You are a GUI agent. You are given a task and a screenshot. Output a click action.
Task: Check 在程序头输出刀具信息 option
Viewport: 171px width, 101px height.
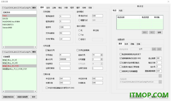pos(121,67)
